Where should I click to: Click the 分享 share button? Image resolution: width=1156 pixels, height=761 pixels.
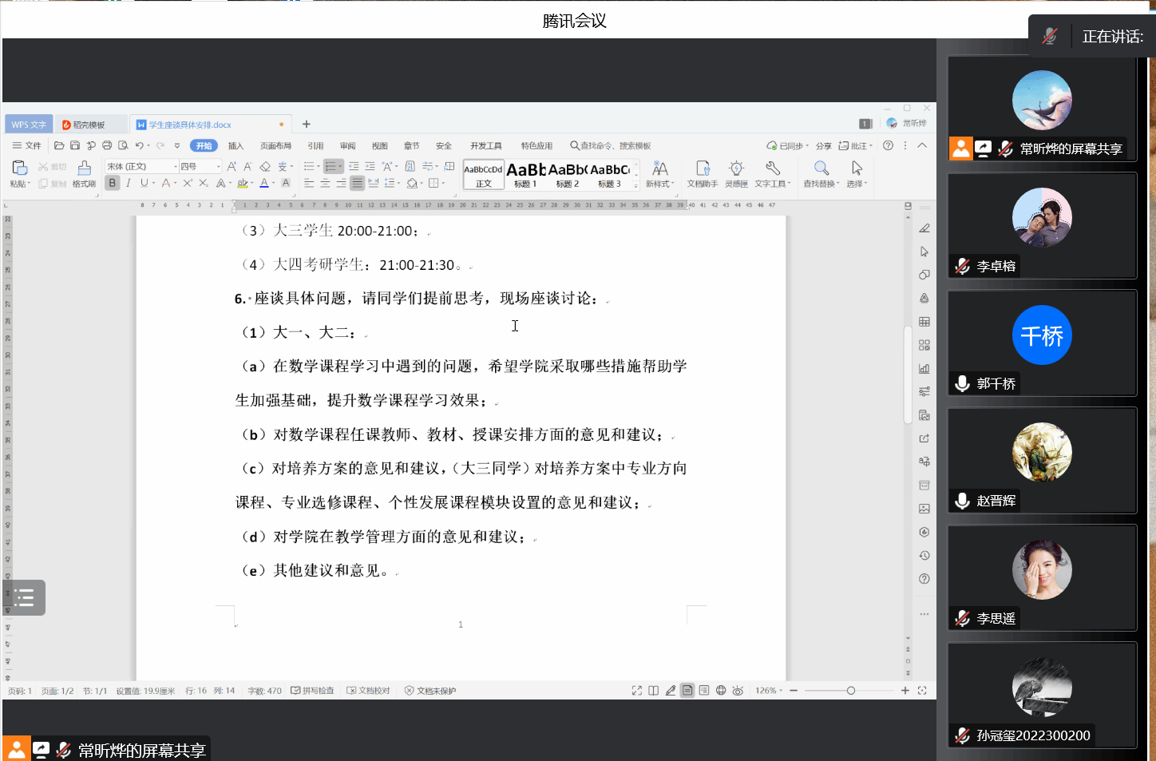coord(823,146)
